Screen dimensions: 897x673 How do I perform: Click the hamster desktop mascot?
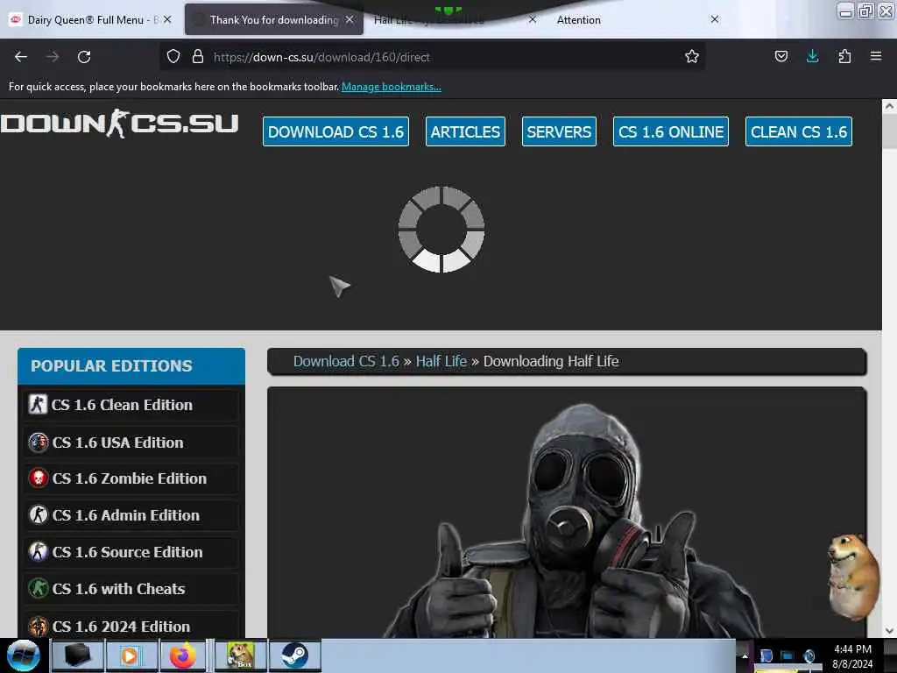[853, 576]
